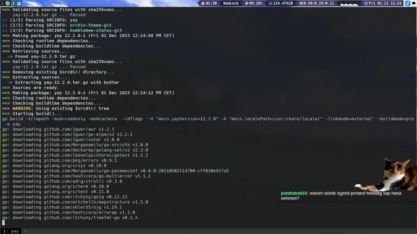Select the '1: yay' terminal tab
The image size is (417, 234).
(11, 231)
